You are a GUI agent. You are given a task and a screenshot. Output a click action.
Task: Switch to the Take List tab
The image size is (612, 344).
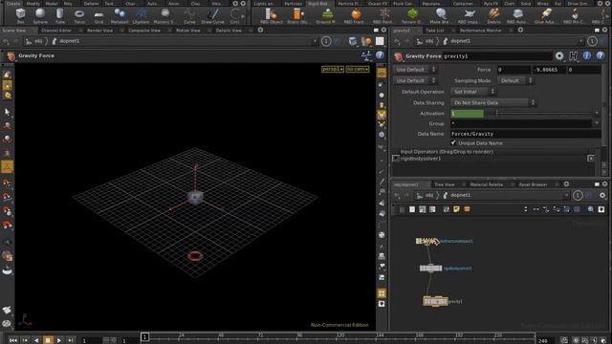coord(435,30)
